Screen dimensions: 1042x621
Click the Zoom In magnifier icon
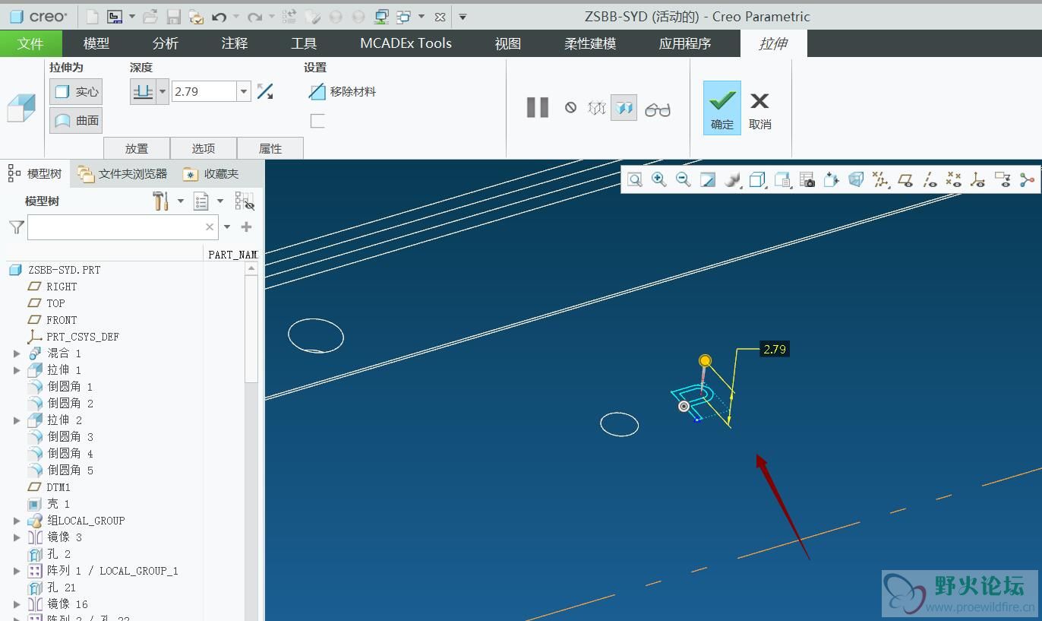[659, 179]
